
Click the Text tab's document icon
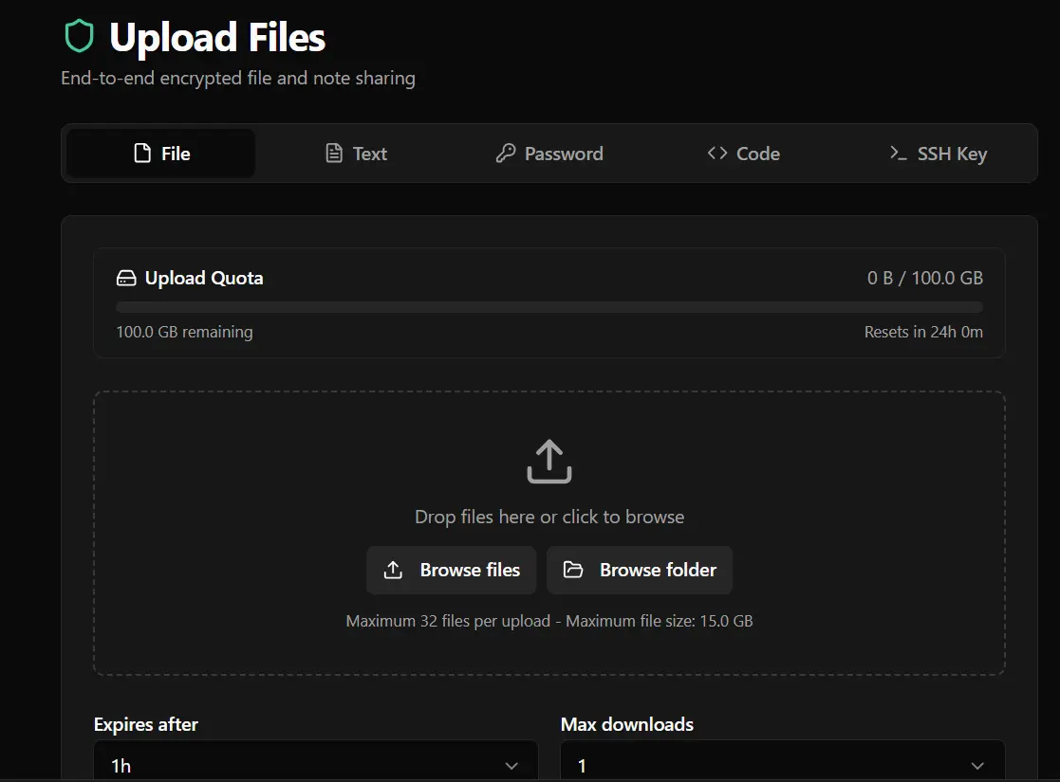[334, 154]
